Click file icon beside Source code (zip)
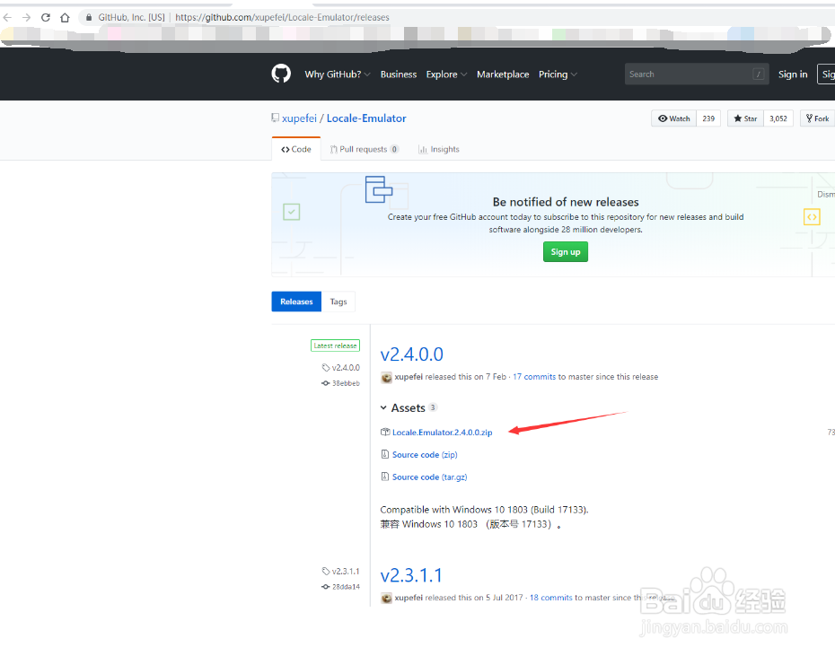 [x=385, y=454]
